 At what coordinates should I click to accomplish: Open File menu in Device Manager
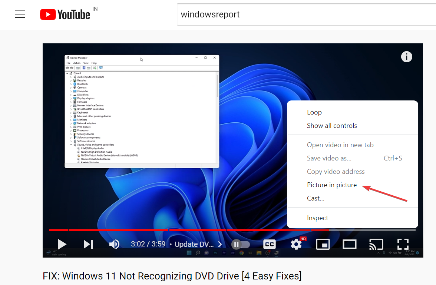click(68, 63)
